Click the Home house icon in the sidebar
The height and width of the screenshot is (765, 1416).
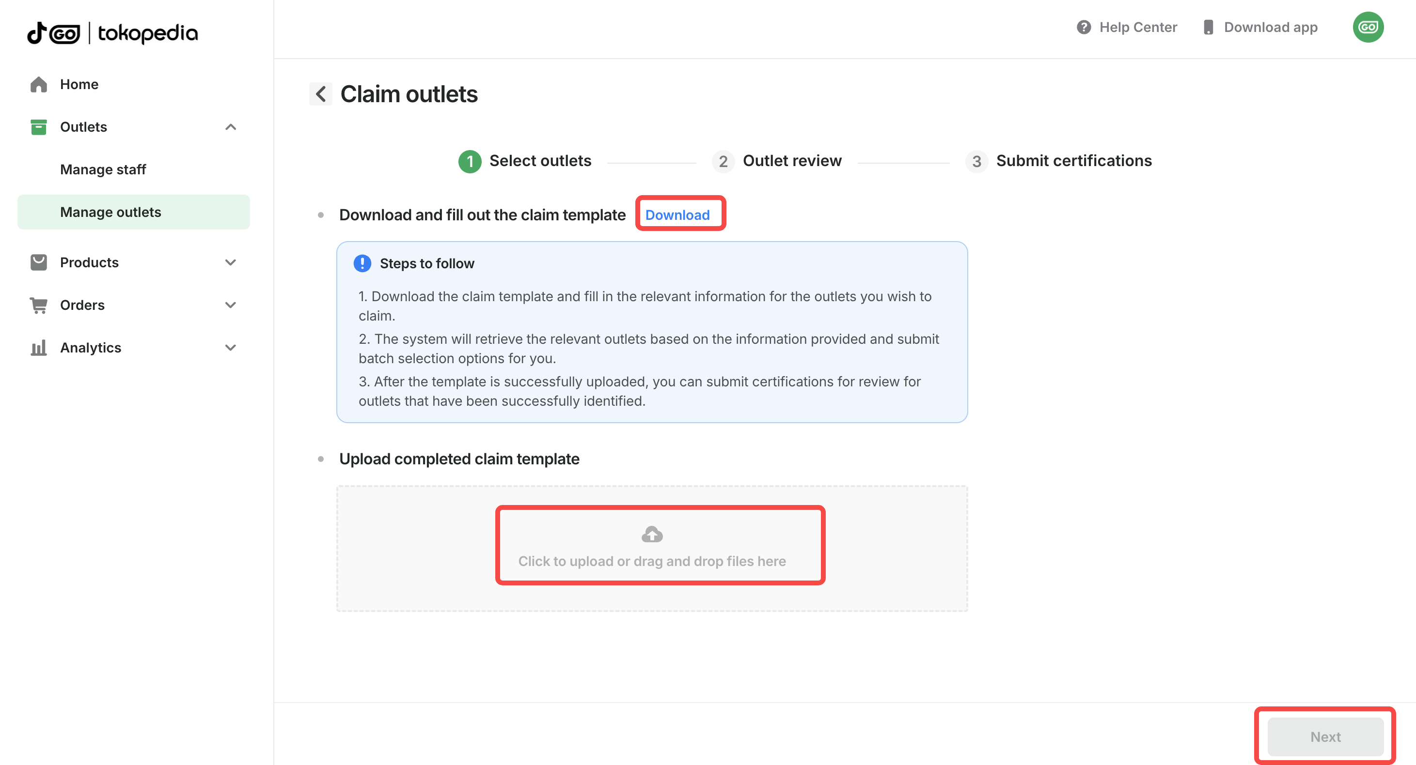click(38, 85)
